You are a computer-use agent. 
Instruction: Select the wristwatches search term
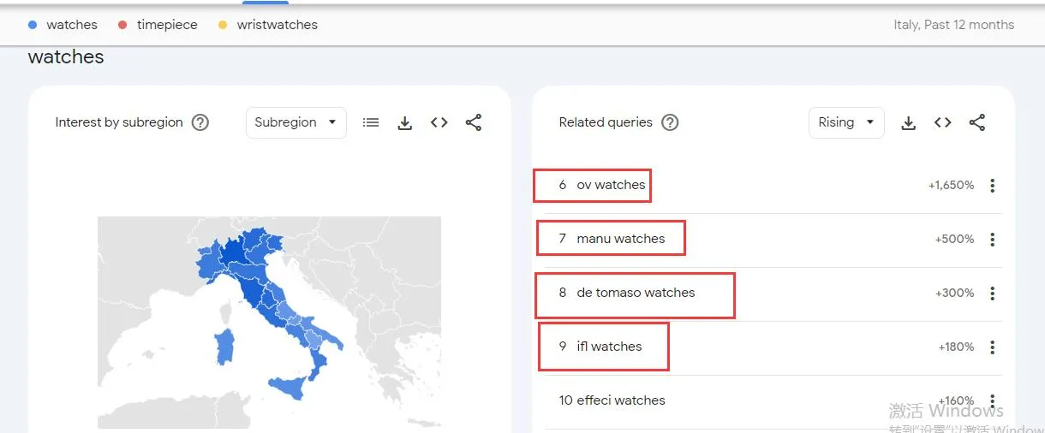(277, 25)
